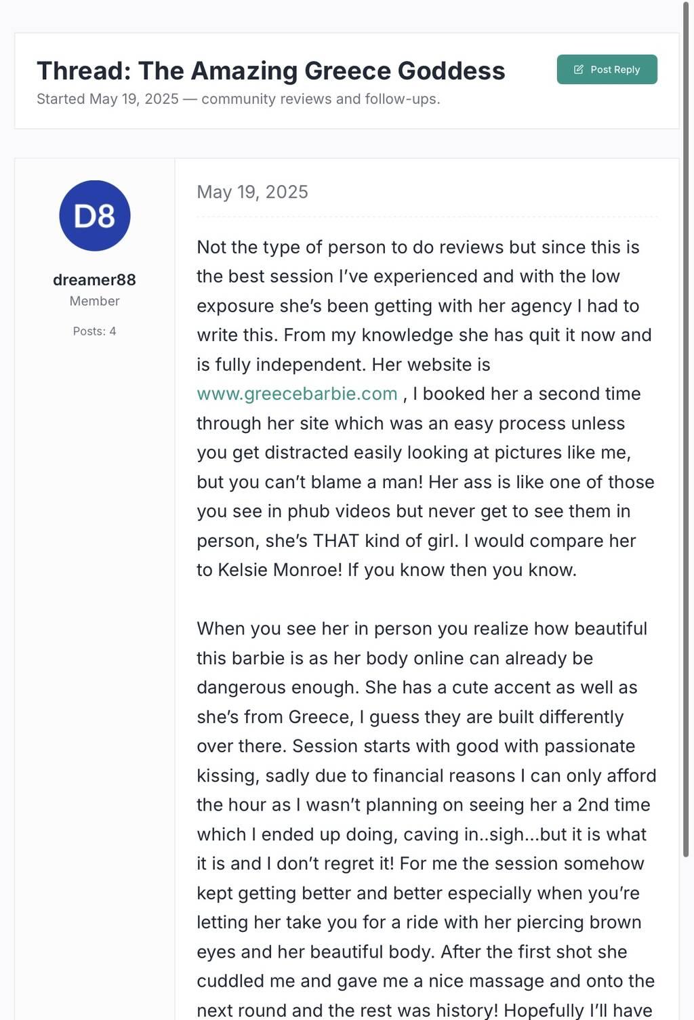Click the Posts: 4 count

(x=94, y=331)
